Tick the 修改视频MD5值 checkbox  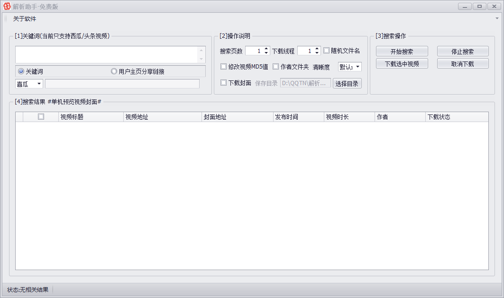pyautogui.click(x=223, y=66)
